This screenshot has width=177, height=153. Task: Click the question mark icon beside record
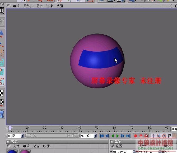(146, 136)
